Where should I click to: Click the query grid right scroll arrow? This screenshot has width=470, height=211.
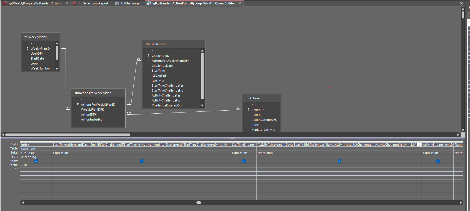(461, 202)
